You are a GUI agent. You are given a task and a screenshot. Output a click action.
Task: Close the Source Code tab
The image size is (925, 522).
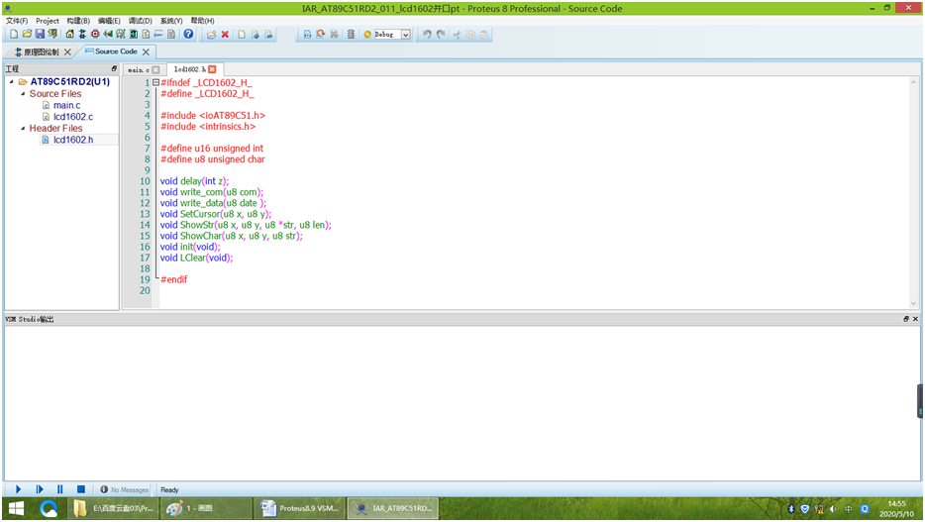[146, 52]
